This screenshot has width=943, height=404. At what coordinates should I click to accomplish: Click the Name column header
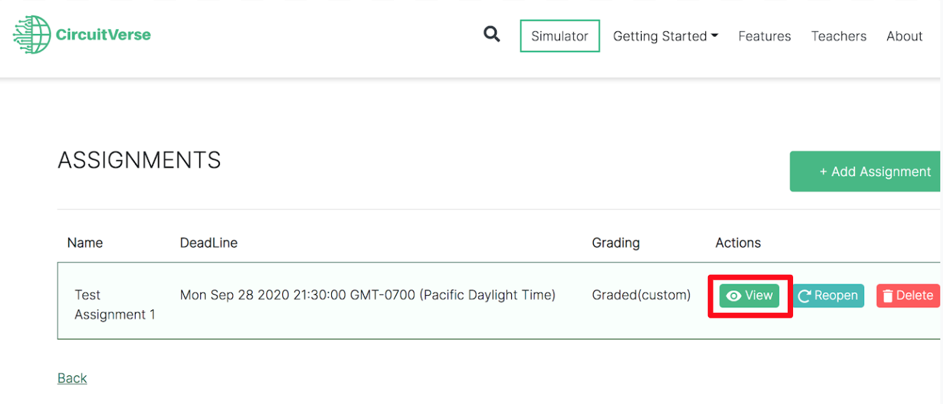coord(85,243)
